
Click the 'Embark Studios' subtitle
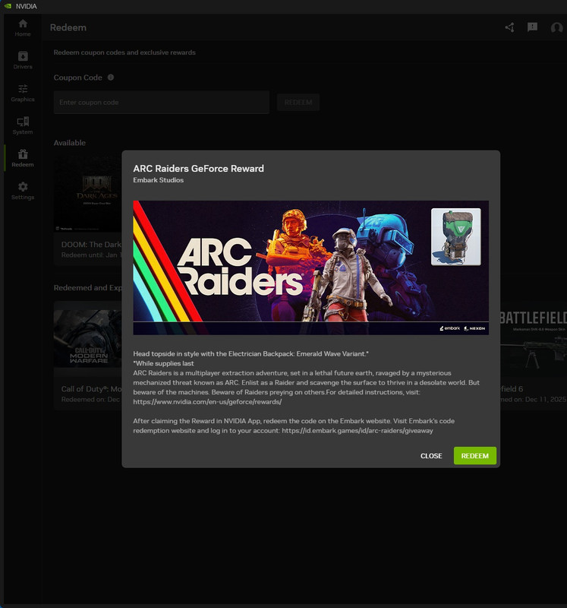click(x=159, y=180)
